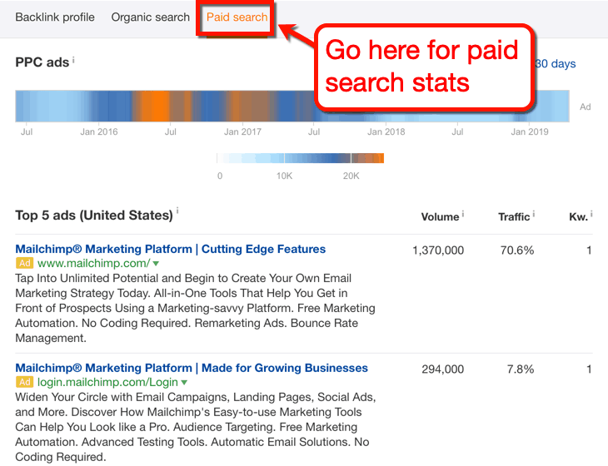Click info icon next to Kw. column
This screenshot has width=608, height=466.
(x=591, y=213)
